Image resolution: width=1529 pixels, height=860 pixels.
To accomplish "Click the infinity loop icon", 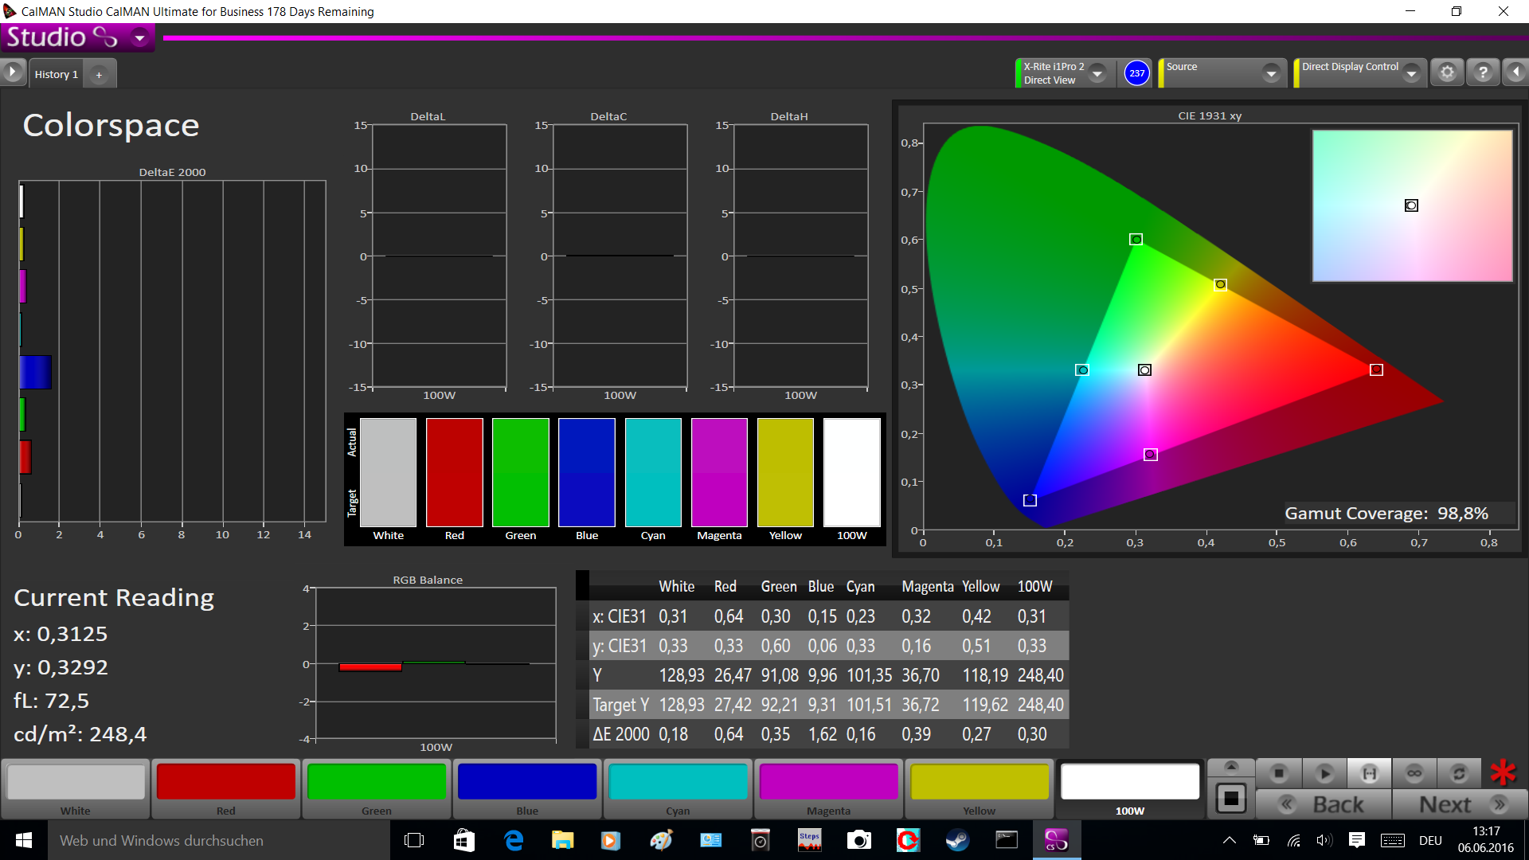I will point(1414,773).
